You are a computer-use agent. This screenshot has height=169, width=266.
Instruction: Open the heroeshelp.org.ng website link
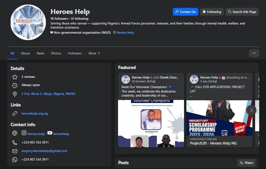pos(35,114)
